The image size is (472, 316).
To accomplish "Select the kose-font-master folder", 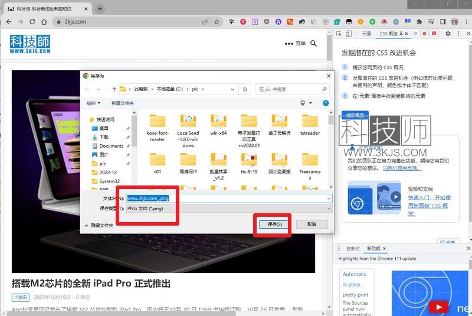I will [x=158, y=128].
